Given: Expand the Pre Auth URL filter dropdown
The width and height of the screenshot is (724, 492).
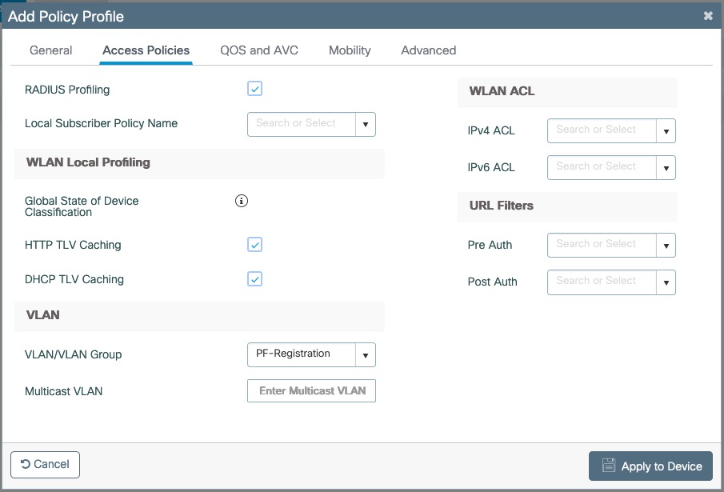Looking at the screenshot, I should coord(666,245).
